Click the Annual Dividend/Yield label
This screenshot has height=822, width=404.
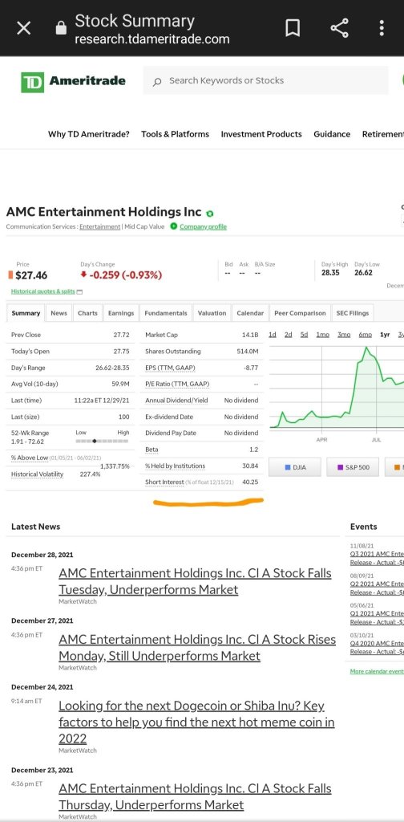click(176, 401)
